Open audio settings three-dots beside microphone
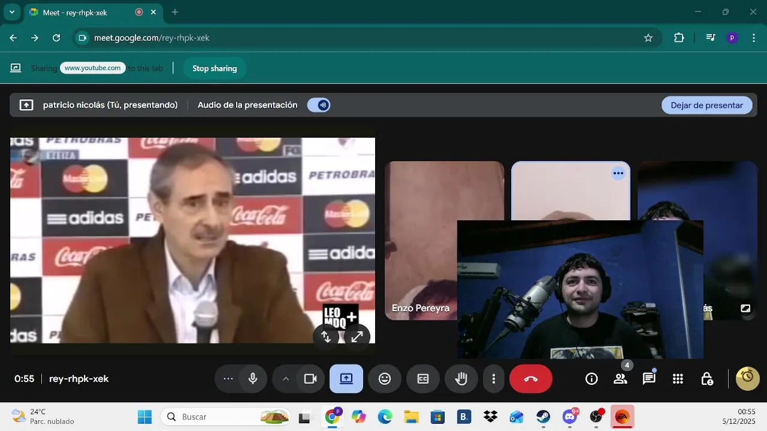 tap(228, 379)
